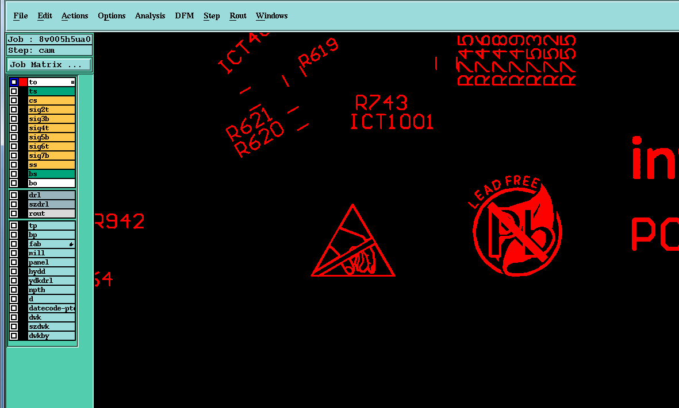The height and width of the screenshot is (408, 679).
Task: Click the R620 silkscreen label
Action: 259,140
